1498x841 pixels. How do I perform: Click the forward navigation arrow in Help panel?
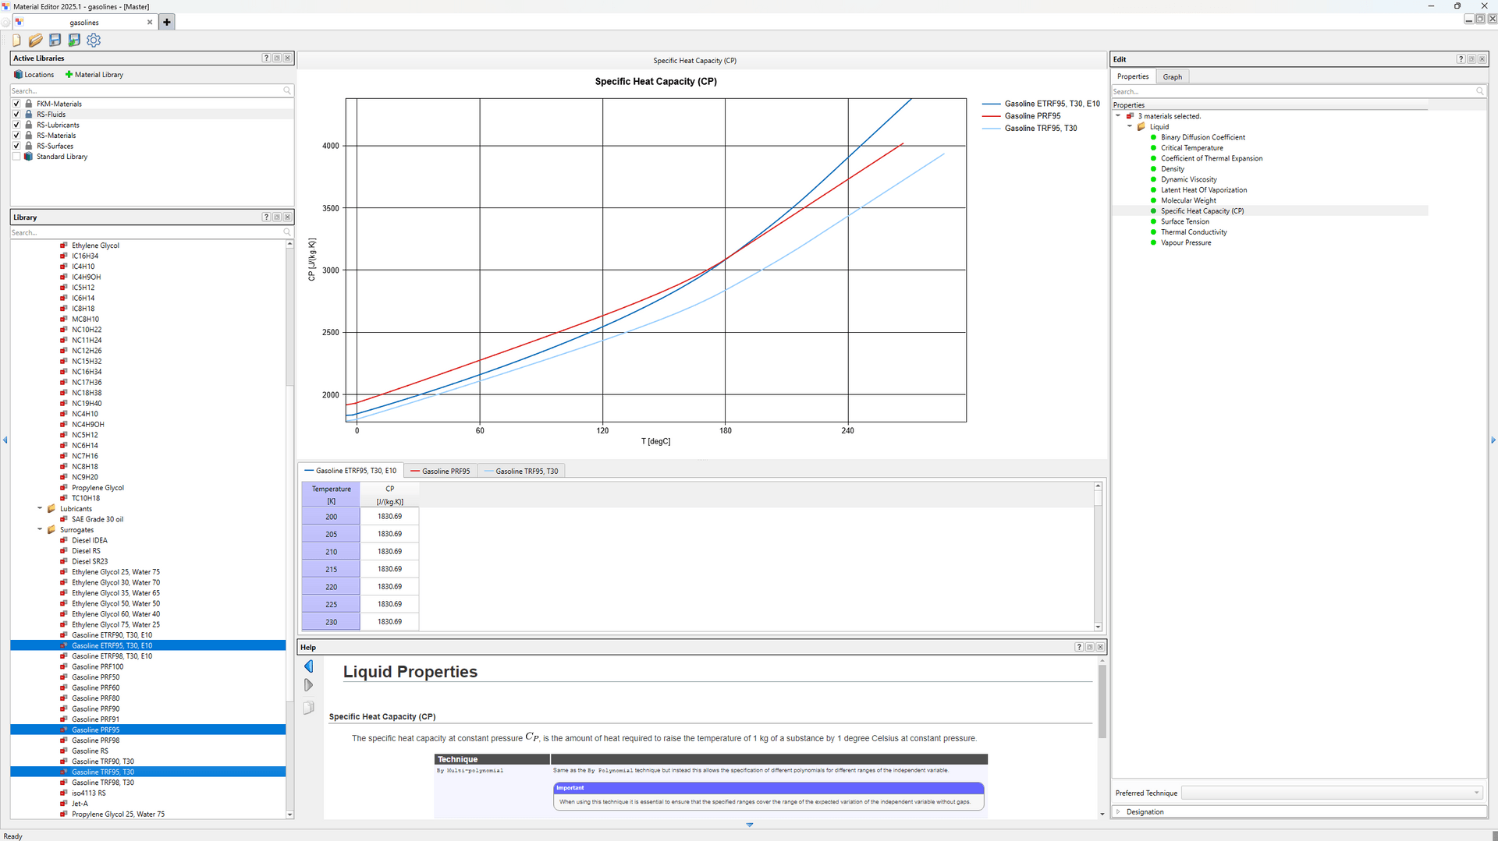pos(308,685)
